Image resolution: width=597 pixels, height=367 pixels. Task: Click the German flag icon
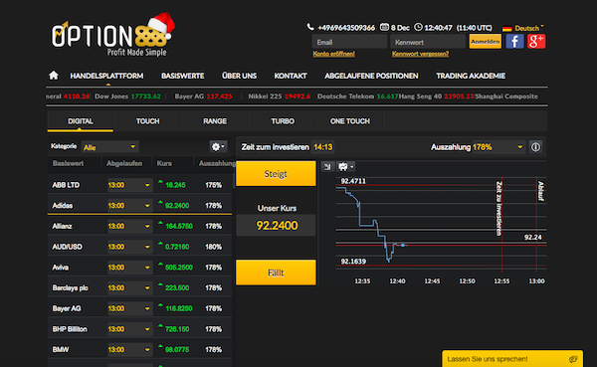pyautogui.click(x=506, y=28)
